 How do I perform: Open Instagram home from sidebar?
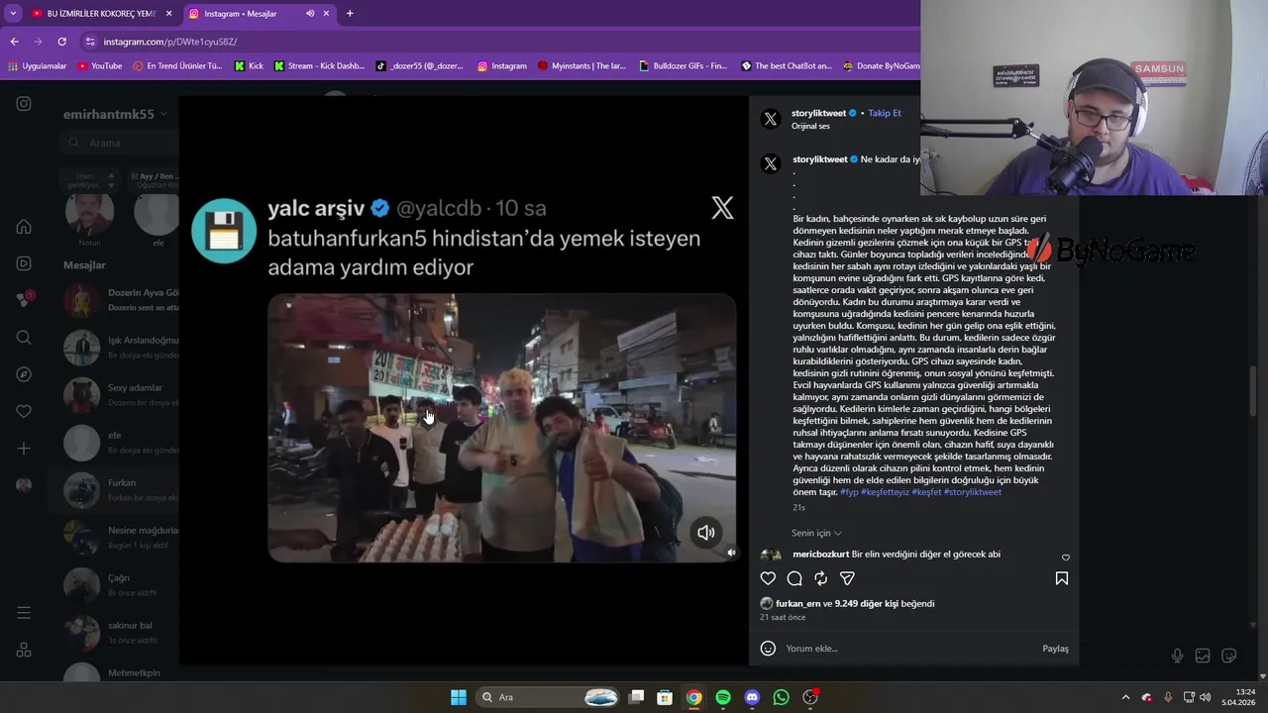coord(24,227)
